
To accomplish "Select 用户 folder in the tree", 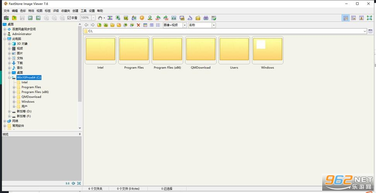I will pyautogui.click(x=24, y=107).
